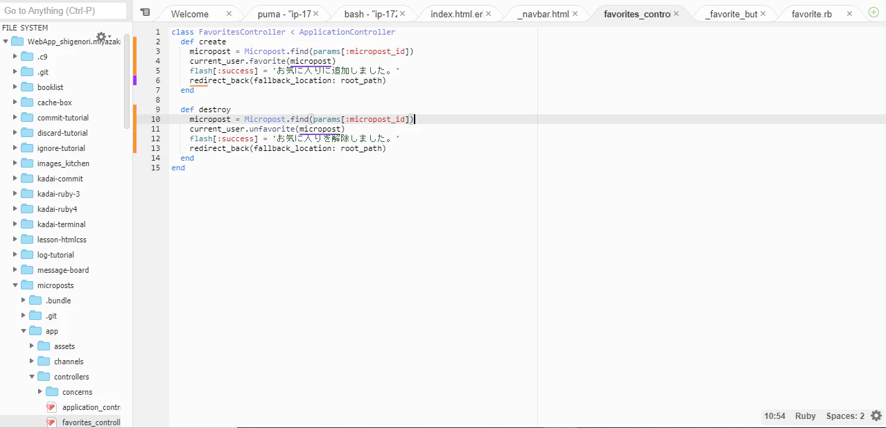
Task: Expand the concerns folder
Action: coord(40,391)
